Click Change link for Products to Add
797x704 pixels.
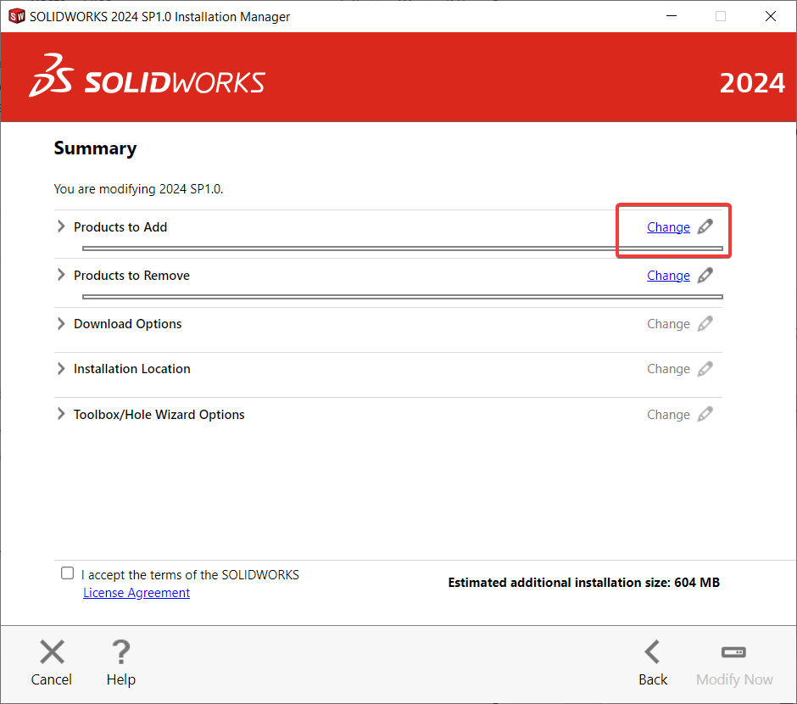pyautogui.click(x=668, y=227)
